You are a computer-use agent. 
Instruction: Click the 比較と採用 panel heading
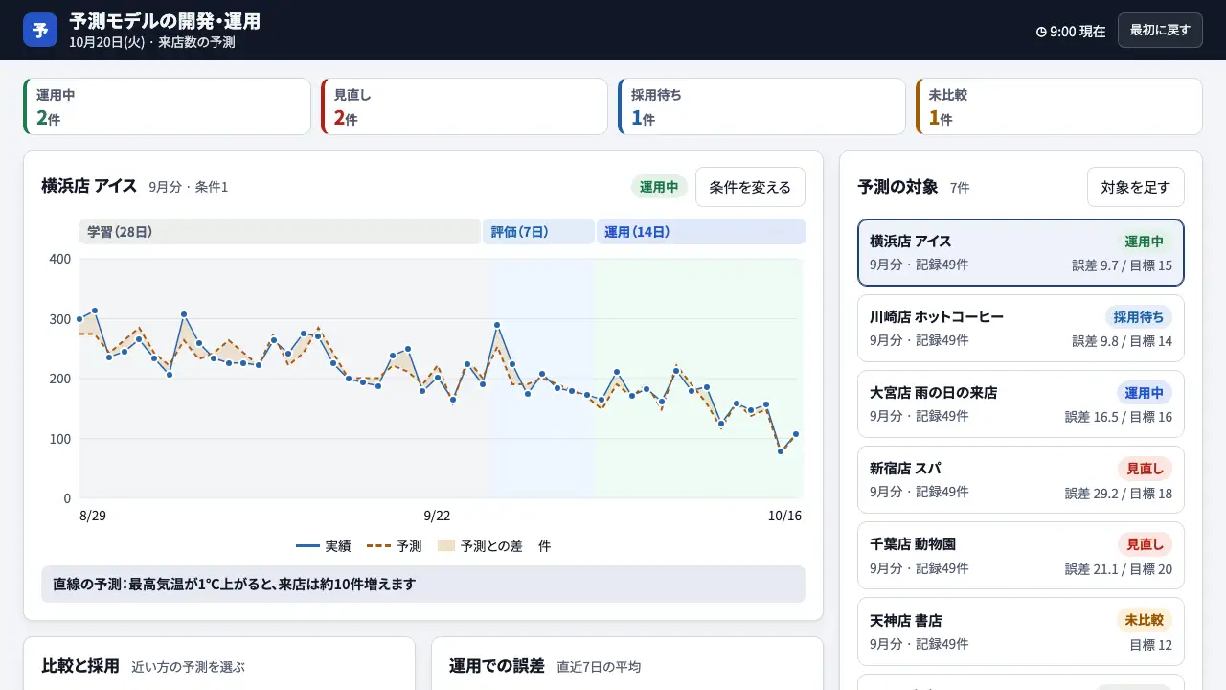pyautogui.click(x=80, y=666)
